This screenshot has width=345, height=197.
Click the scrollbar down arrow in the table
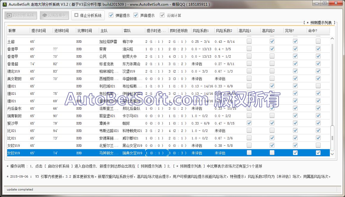332,154
